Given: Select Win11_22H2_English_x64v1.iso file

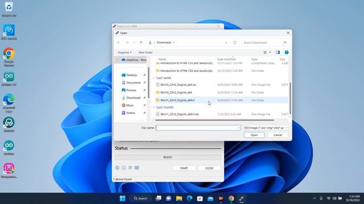Looking at the screenshot, I should [222, 114].
